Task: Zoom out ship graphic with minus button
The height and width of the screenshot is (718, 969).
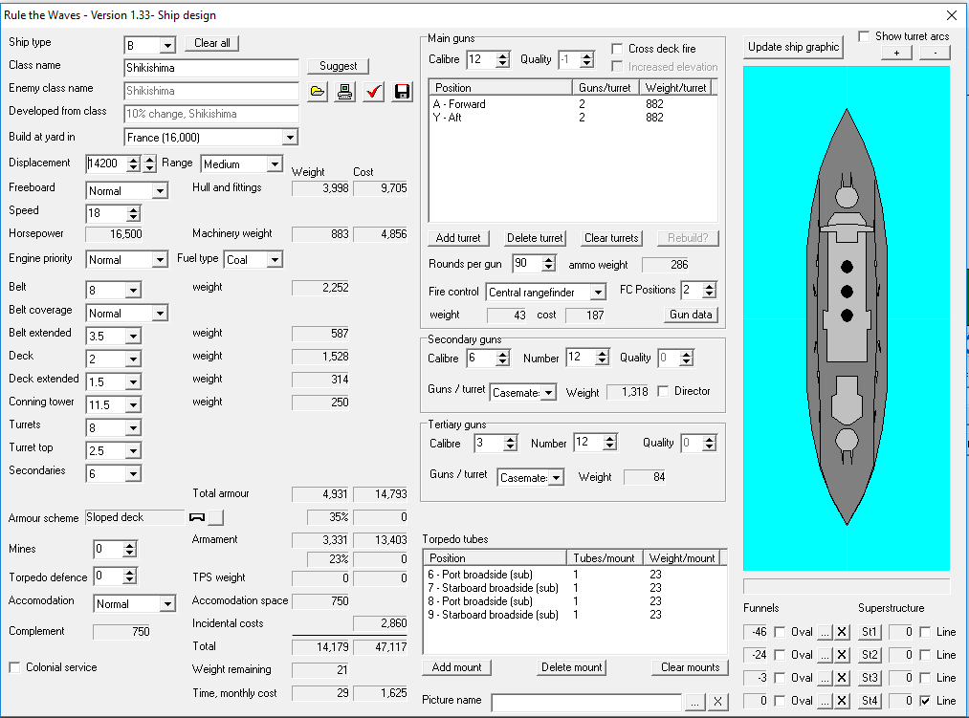Action: pyautogui.click(x=935, y=54)
